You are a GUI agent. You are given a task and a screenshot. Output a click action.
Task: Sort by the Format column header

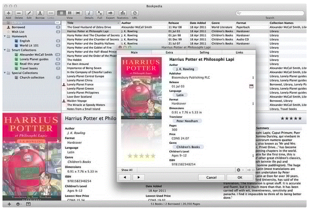(x=252, y=23)
